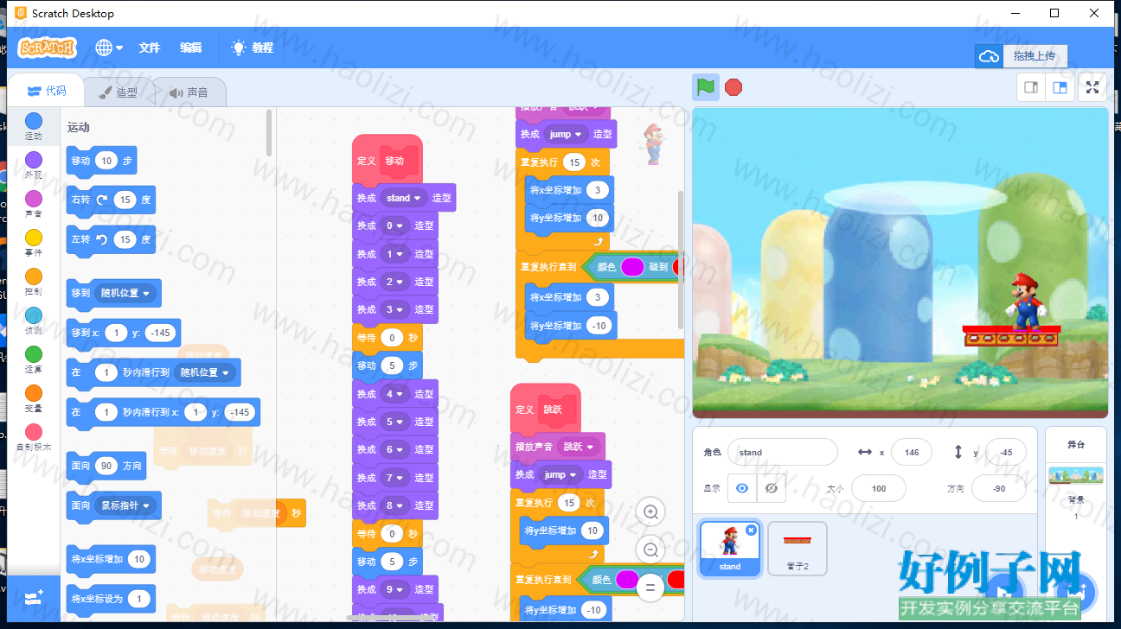1121x629 pixels.
Task: Open stand costume dropdown in script
Action: pyautogui.click(x=404, y=198)
